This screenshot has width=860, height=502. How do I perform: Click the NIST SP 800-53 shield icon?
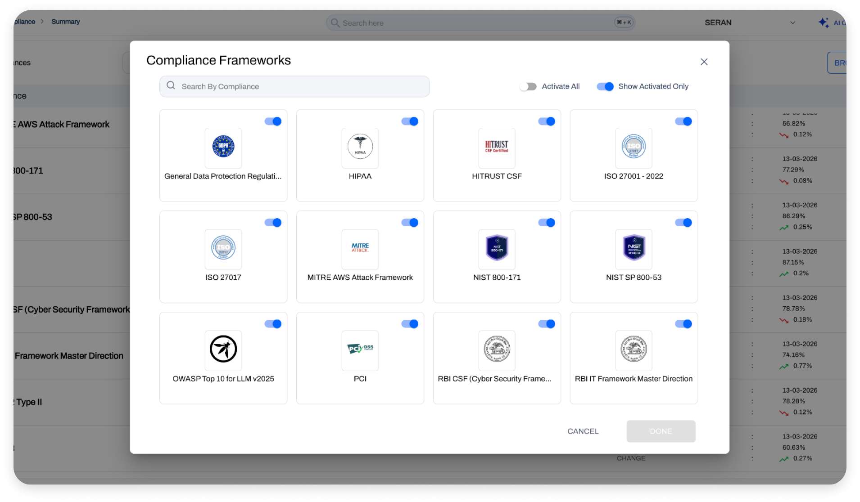coord(634,248)
